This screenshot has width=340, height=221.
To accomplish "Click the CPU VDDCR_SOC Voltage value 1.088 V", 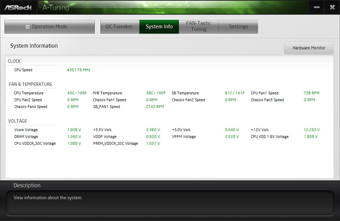I will coord(74,143).
